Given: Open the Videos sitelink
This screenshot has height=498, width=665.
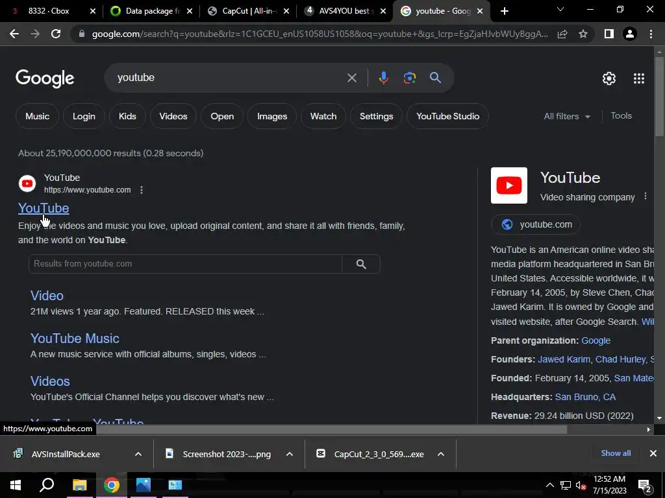Looking at the screenshot, I should click(x=50, y=381).
